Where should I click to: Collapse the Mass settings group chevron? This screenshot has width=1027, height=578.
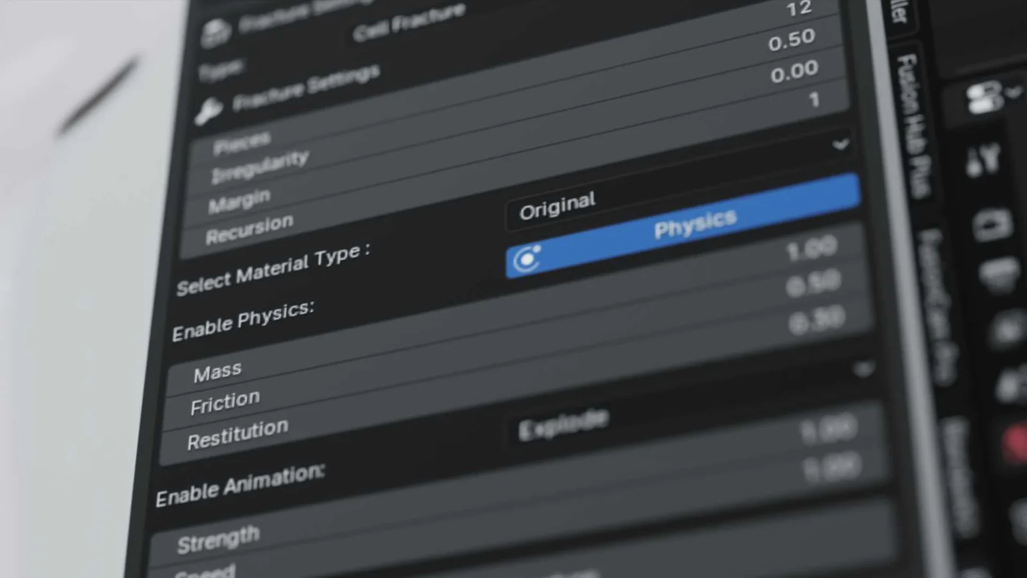click(x=863, y=368)
